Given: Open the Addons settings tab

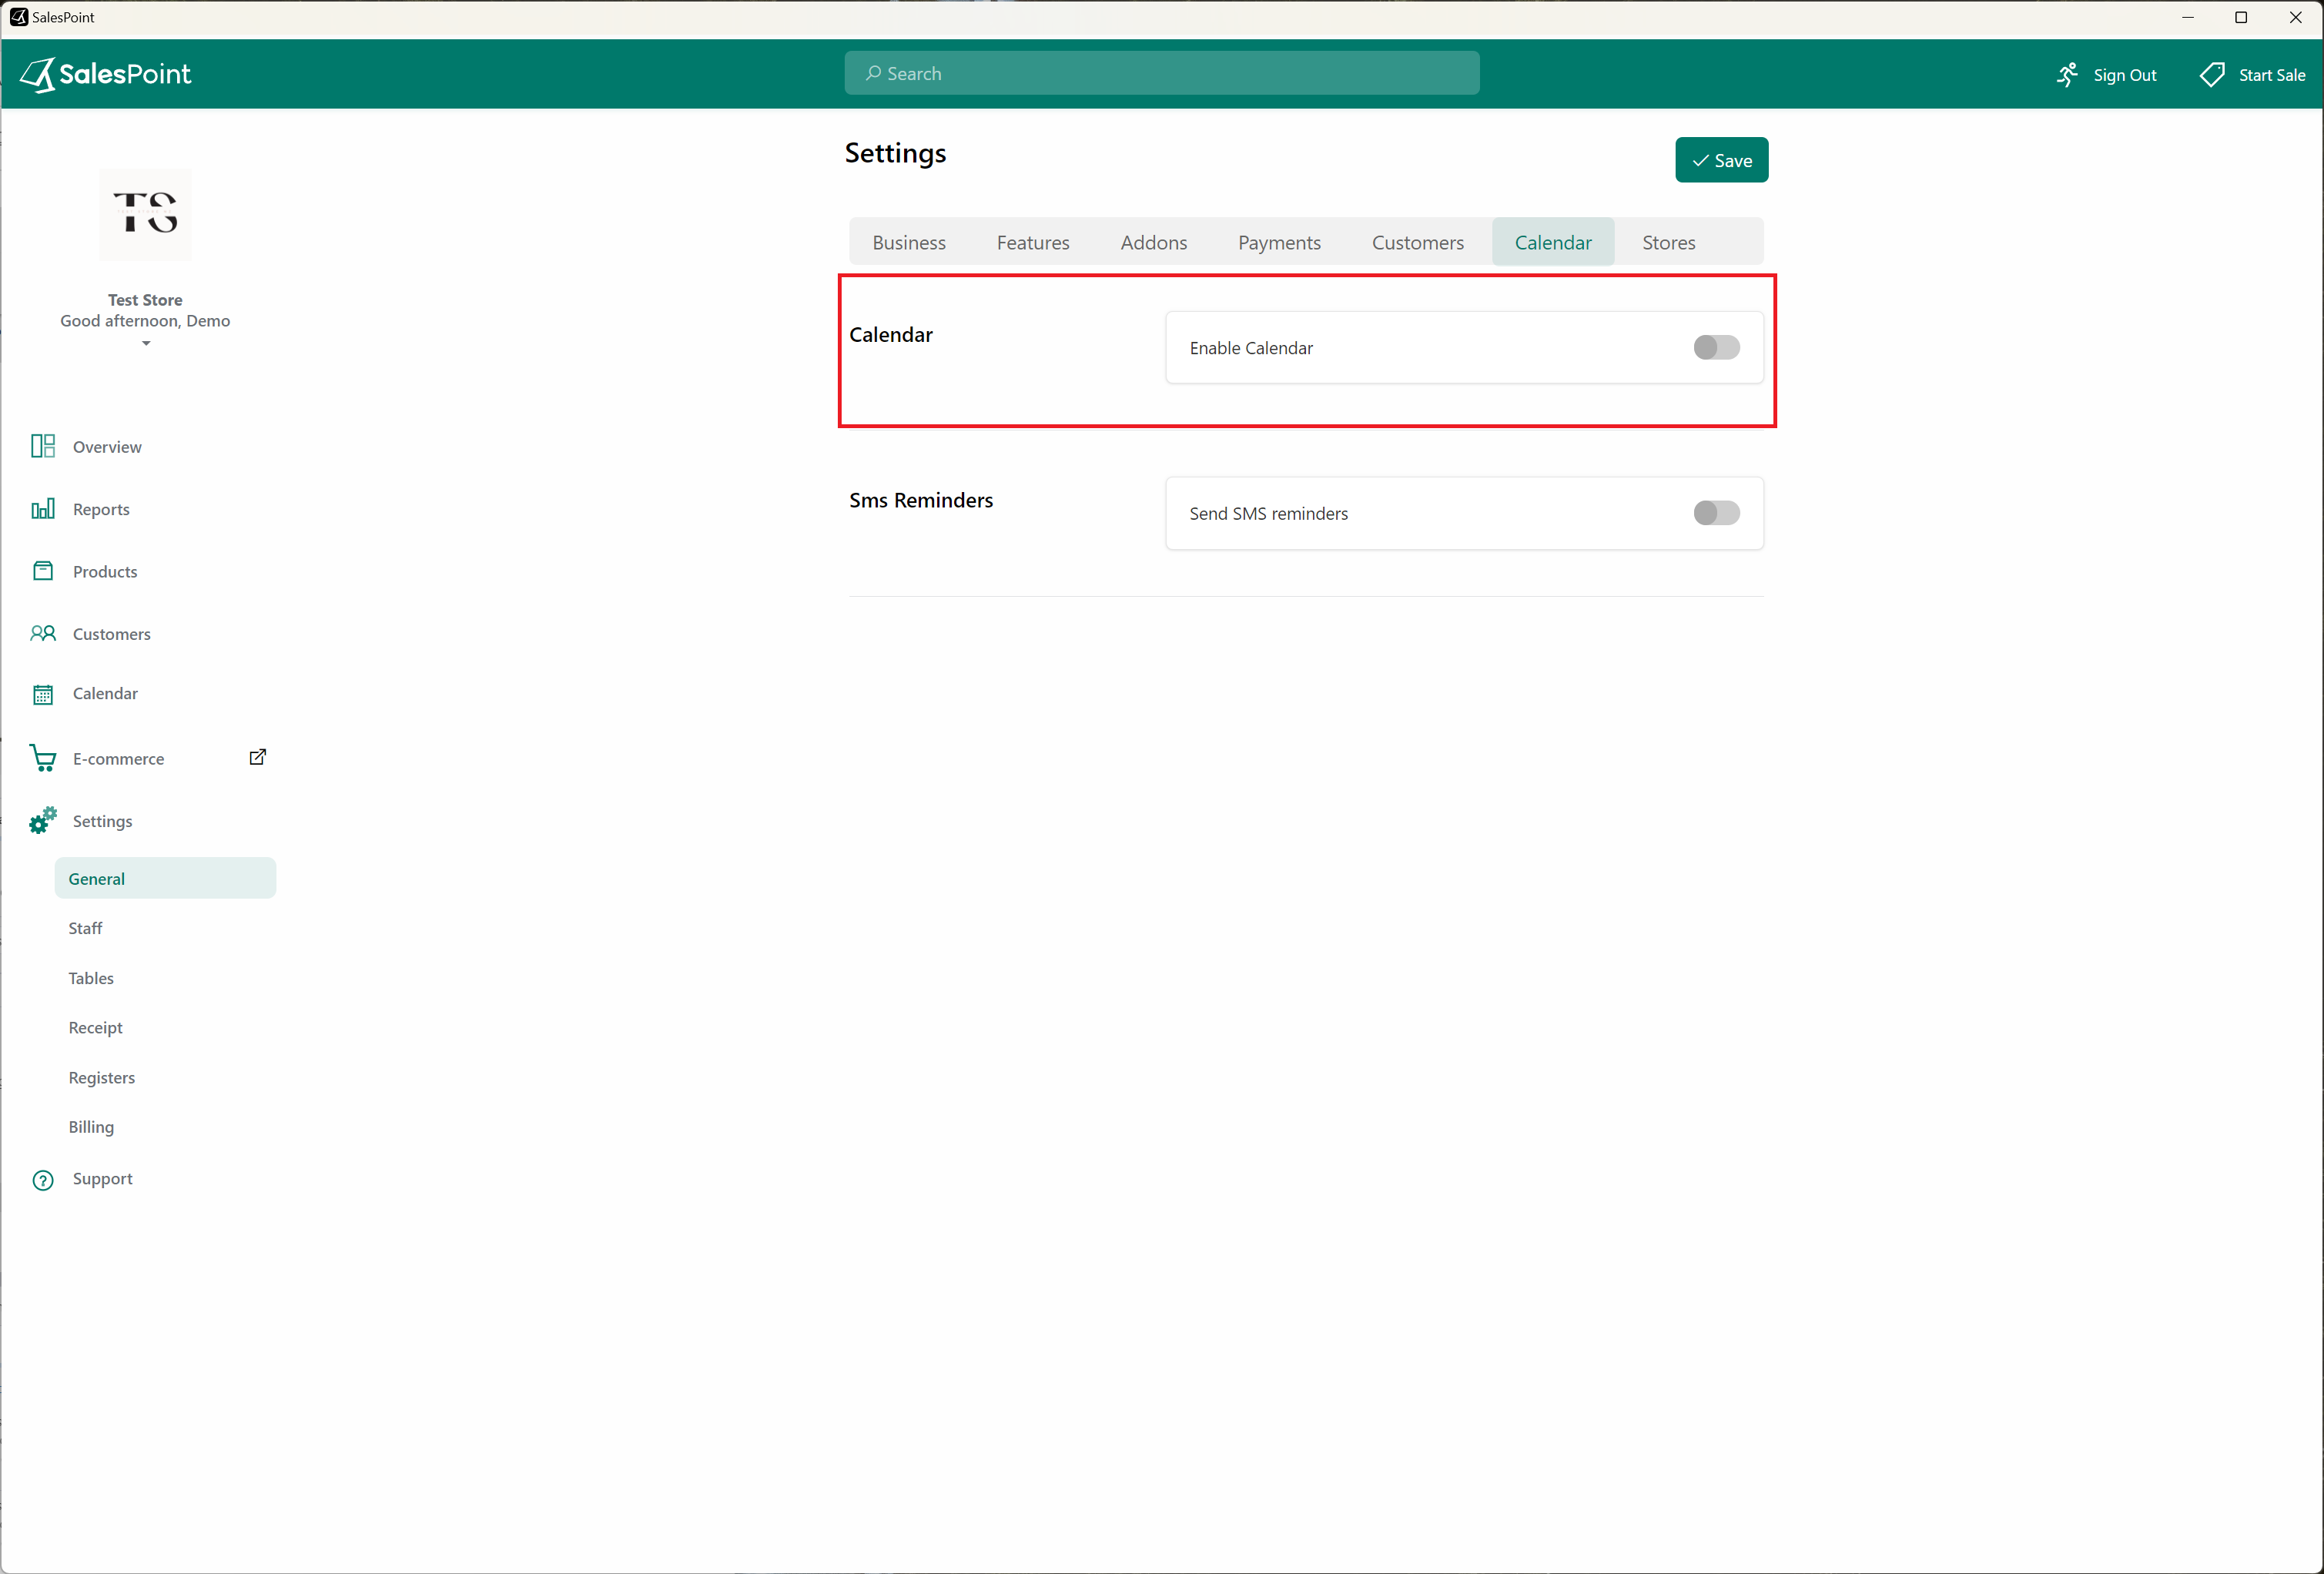Looking at the screenshot, I should (x=1154, y=243).
